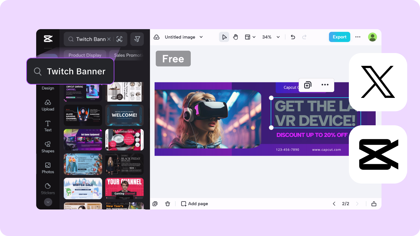The image size is (420, 236).
Task: Open the Shapes panel
Action: pyautogui.click(x=48, y=147)
